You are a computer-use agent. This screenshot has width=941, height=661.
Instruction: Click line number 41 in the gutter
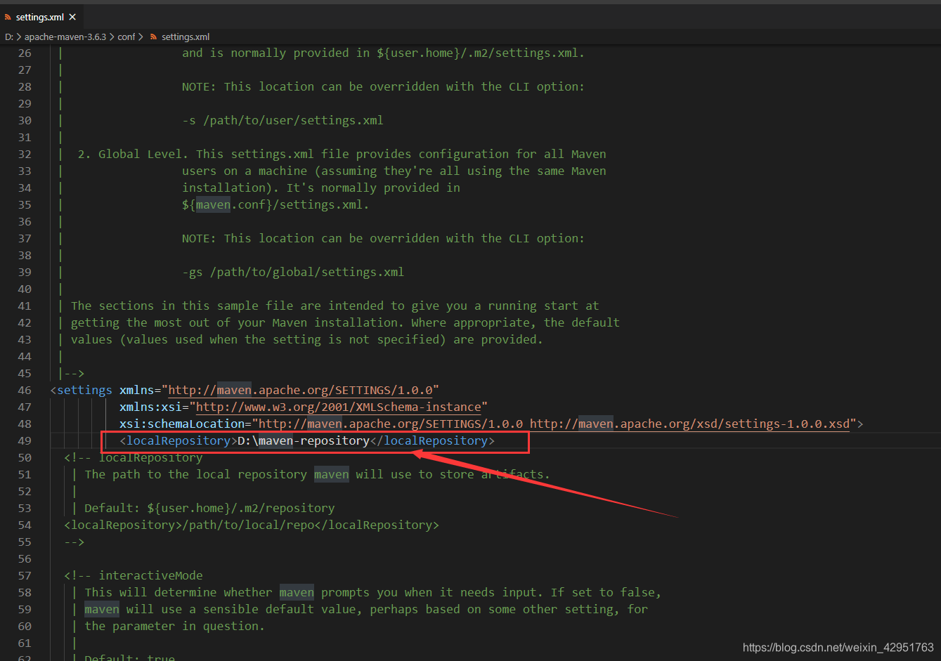coord(25,306)
